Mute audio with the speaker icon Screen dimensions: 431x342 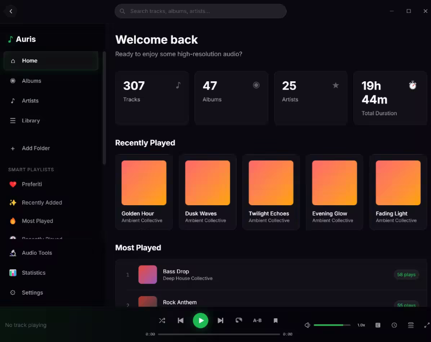click(307, 325)
